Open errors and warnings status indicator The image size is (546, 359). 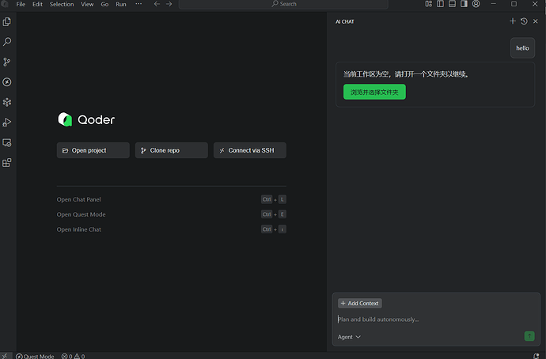click(x=73, y=356)
